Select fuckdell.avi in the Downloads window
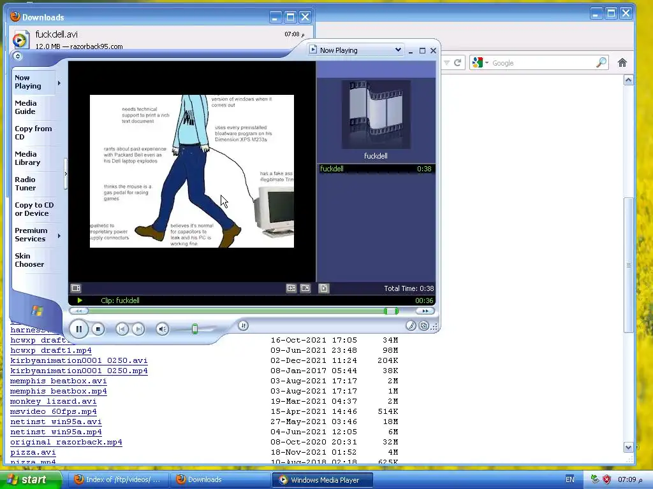 [x=161, y=39]
